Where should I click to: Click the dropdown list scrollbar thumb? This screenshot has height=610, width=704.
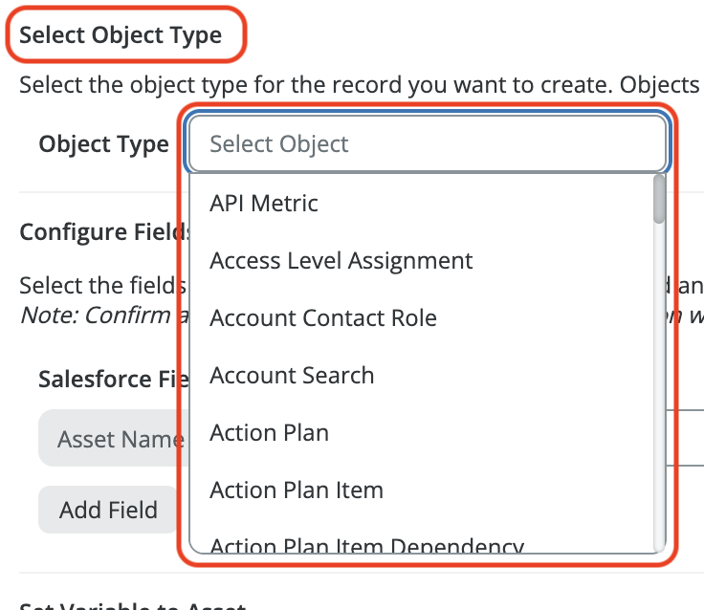pos(659,199)
